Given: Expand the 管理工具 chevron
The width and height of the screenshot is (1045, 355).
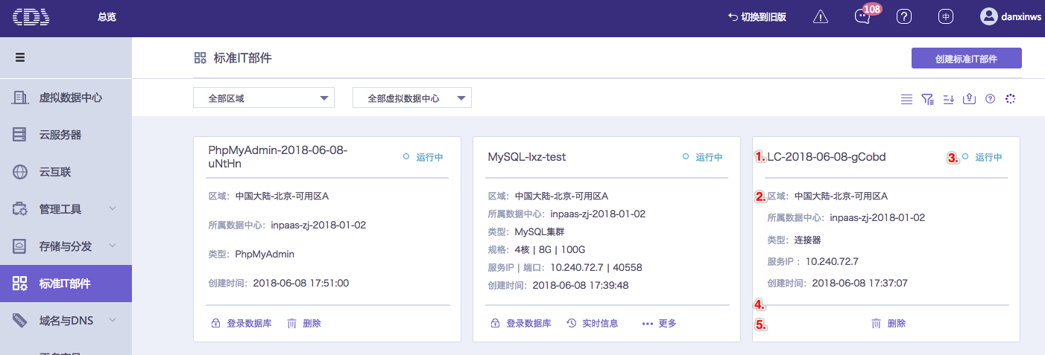Looking at the screenshot, I should pyautogui.click(x=113, y=208).
